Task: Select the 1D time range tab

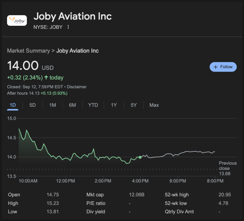Action: (13, 105)
